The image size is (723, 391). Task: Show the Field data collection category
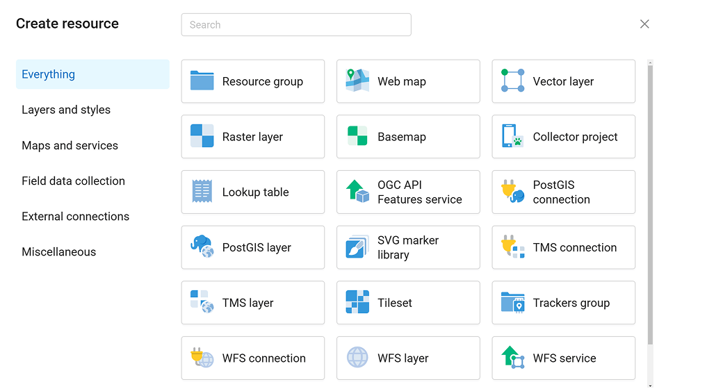[73, 181]
